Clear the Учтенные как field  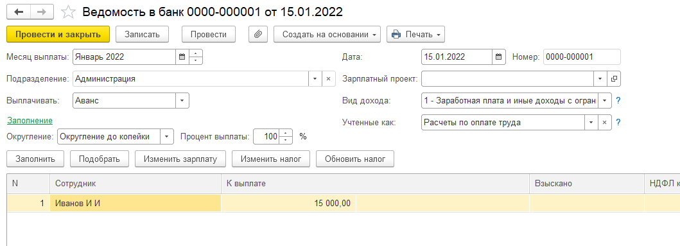tap(604, 122)
